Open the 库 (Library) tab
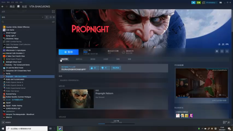The height and width of the screenshot is (131, 233). [18, 6]
